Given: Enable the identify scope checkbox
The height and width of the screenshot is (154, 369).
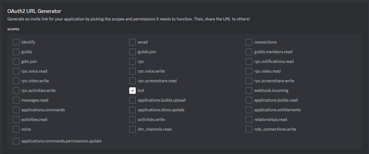Looking at the screenshot, I should coord(16,42).
